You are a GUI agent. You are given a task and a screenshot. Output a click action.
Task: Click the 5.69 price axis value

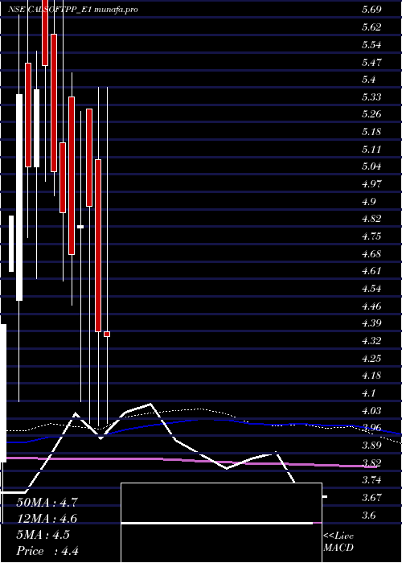(x=371, y=10)
